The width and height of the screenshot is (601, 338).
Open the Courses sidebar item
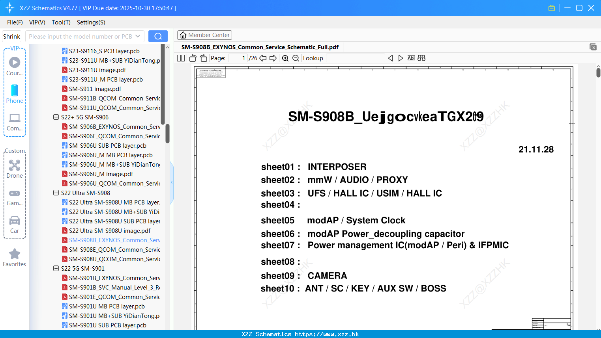(15, 66)
